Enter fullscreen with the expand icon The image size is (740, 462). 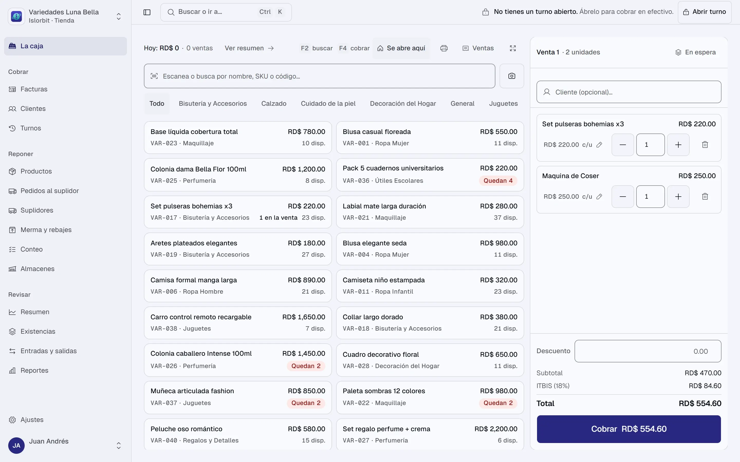pyautogui.click(x=513, y=48)
